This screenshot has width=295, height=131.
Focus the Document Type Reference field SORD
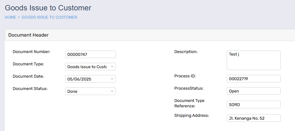click(254, 104)
